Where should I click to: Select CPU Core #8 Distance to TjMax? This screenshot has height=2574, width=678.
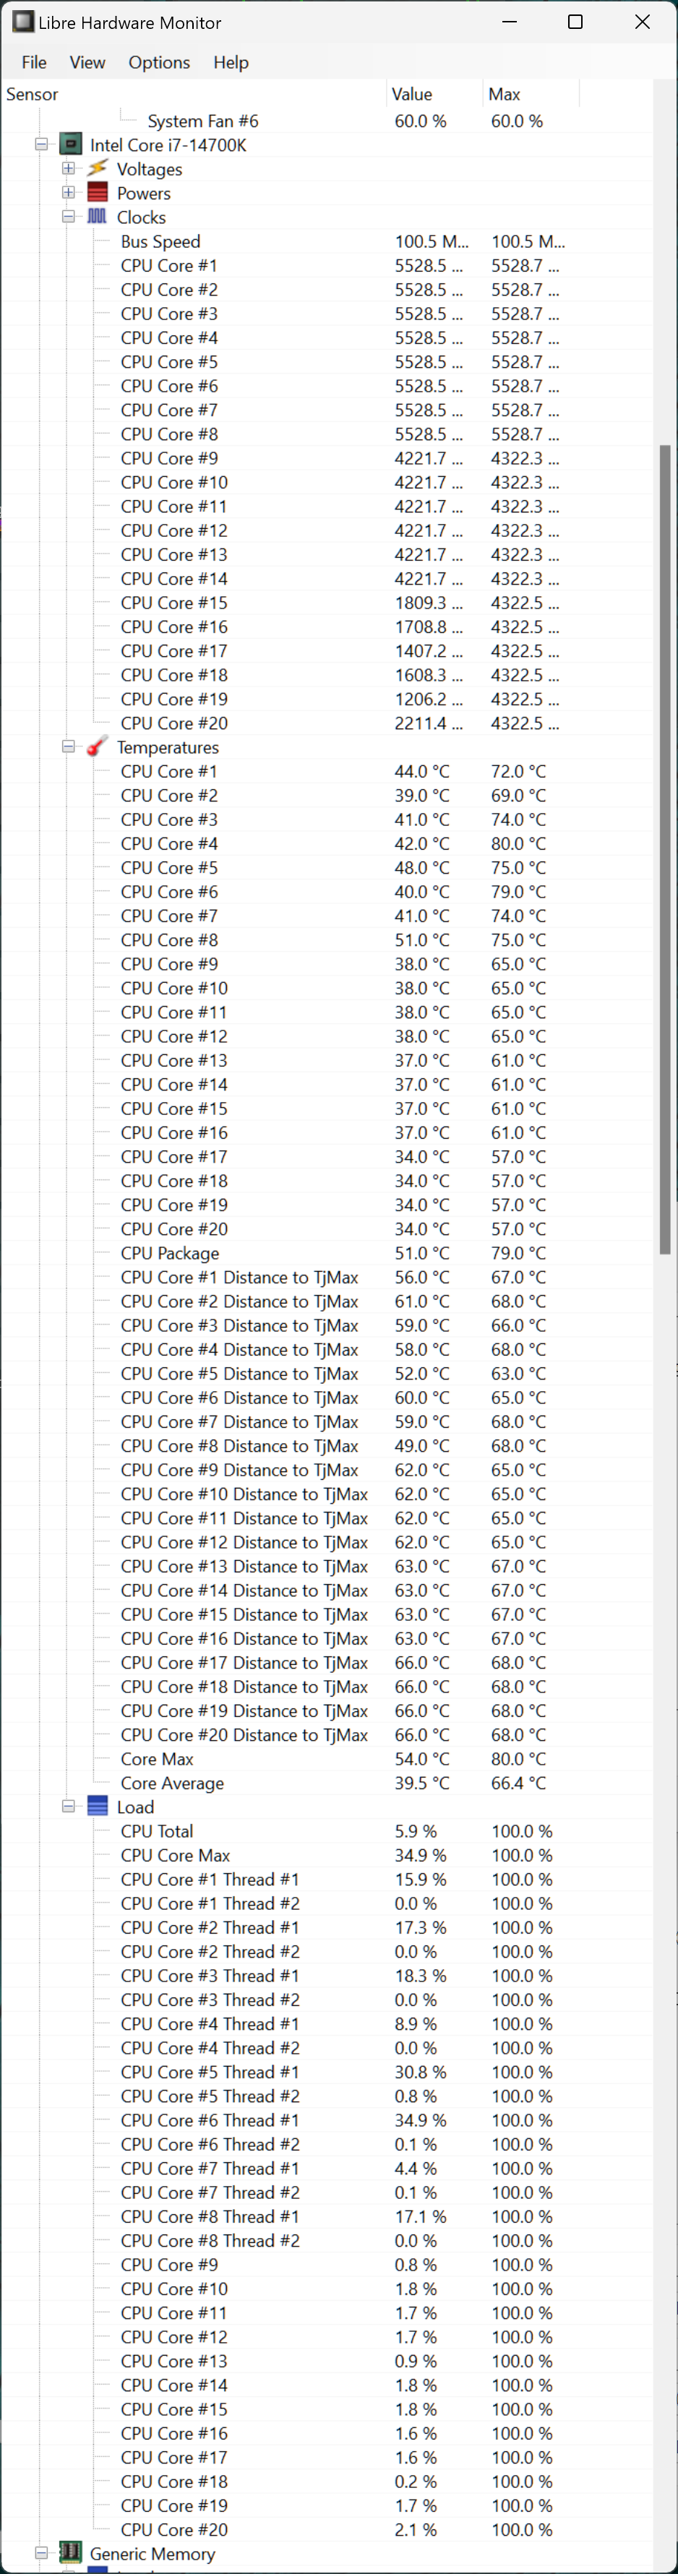point(327,1446)
